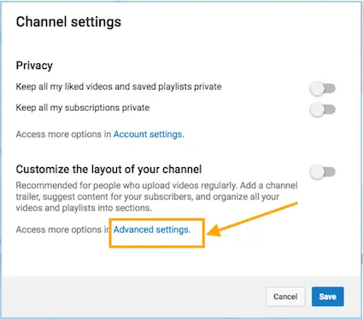Toggle keep all my subscriptions private
363x319 pixels.
pyautogui.click(x=323, y=110)
